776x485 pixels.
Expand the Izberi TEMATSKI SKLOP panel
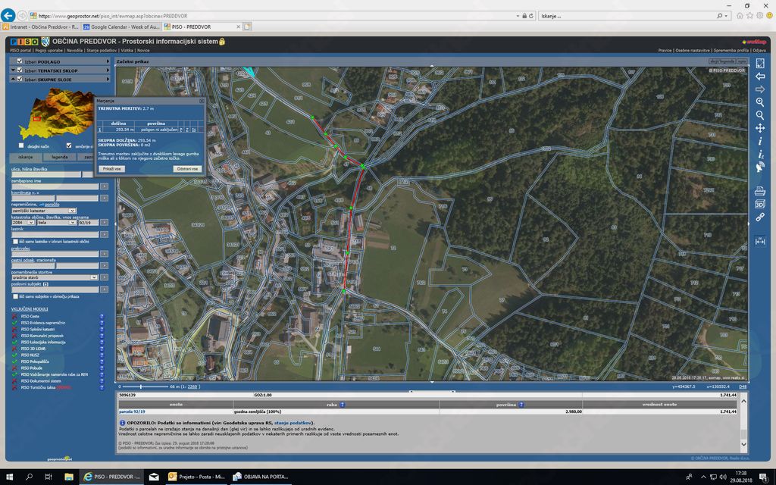click(x=108, y=70)
